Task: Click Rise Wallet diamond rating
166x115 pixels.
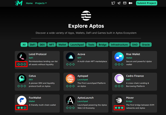Action: point(119,64)
